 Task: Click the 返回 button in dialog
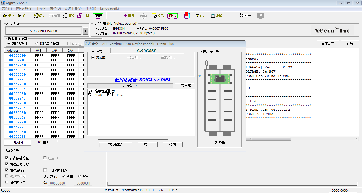click(x=173, y=145)
